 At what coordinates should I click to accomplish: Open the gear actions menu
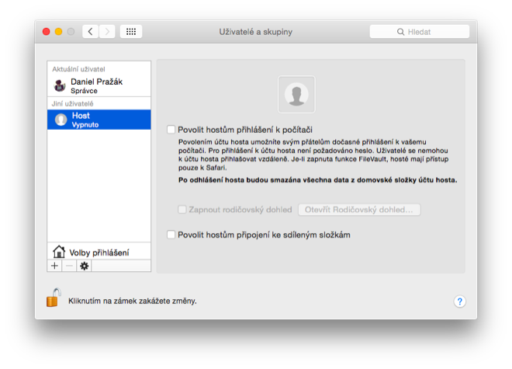pos(85,266)
